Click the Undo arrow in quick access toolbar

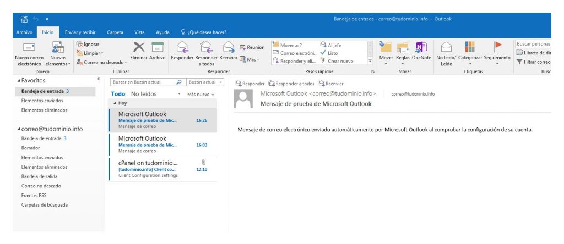35,19
